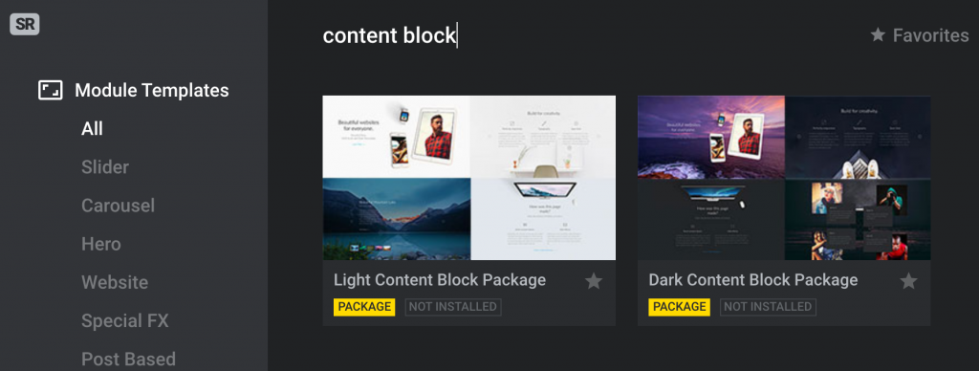The width and height of the screenshot is (979, 371).
Task: Select the Carousel category
Action: [118, 206]
